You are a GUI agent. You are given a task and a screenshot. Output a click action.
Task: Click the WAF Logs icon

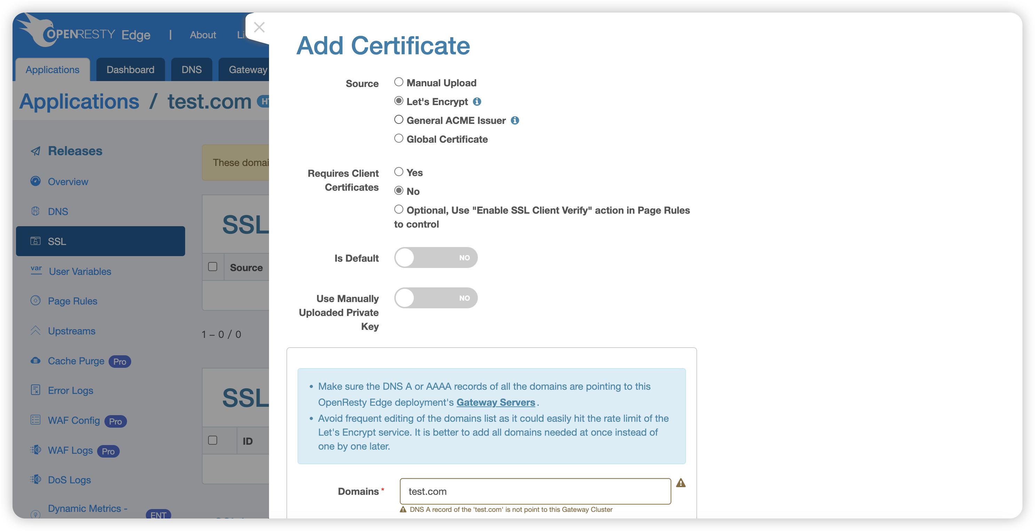(36, 450)
